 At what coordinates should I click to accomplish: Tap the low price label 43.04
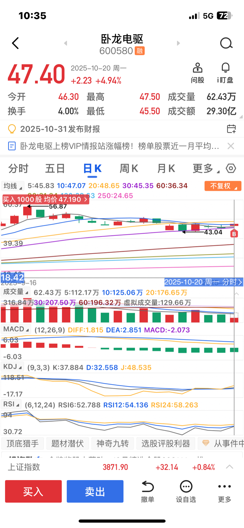213,232
